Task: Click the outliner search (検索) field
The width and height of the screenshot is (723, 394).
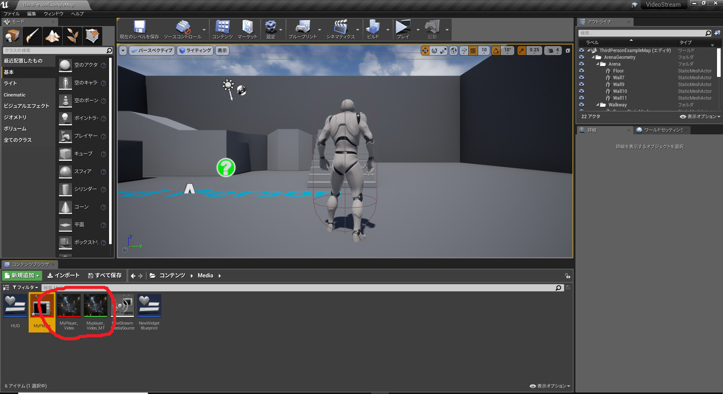Action: point(644,33)
